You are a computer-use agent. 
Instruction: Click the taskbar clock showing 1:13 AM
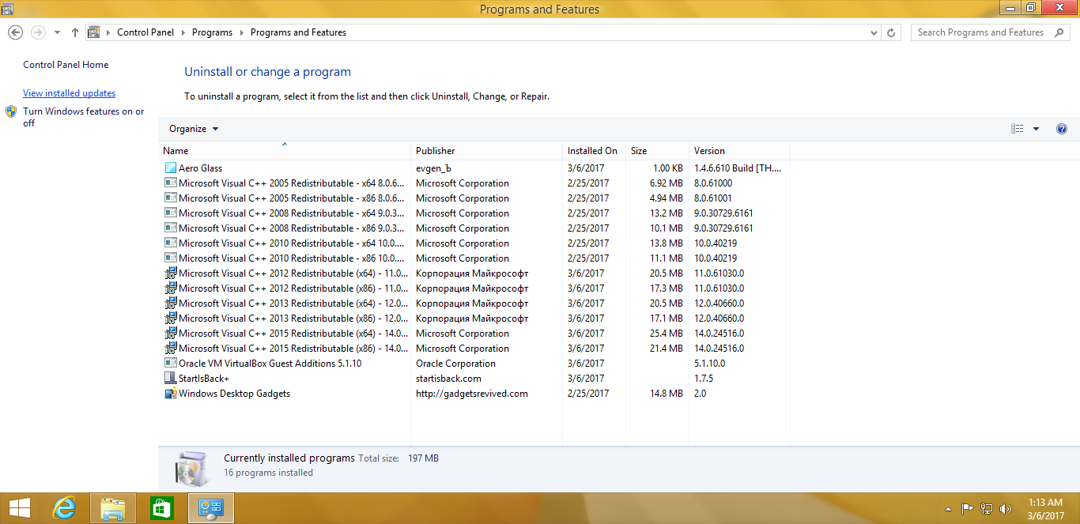coord(1045,508)
